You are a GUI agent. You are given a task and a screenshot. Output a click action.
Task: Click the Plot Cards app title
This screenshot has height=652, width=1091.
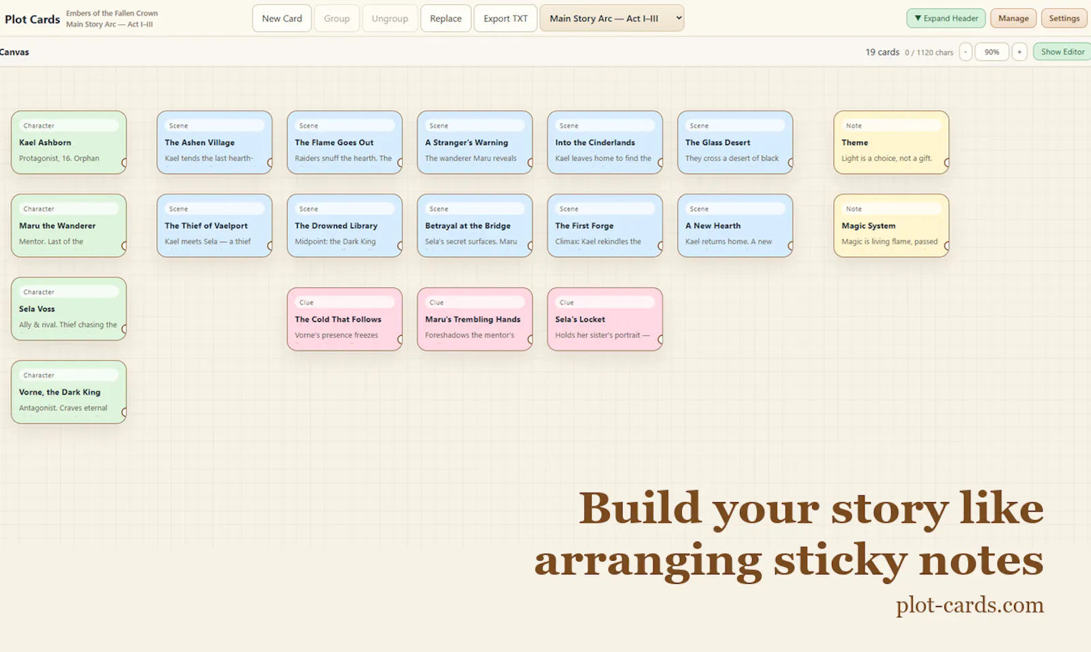point(33,19)
